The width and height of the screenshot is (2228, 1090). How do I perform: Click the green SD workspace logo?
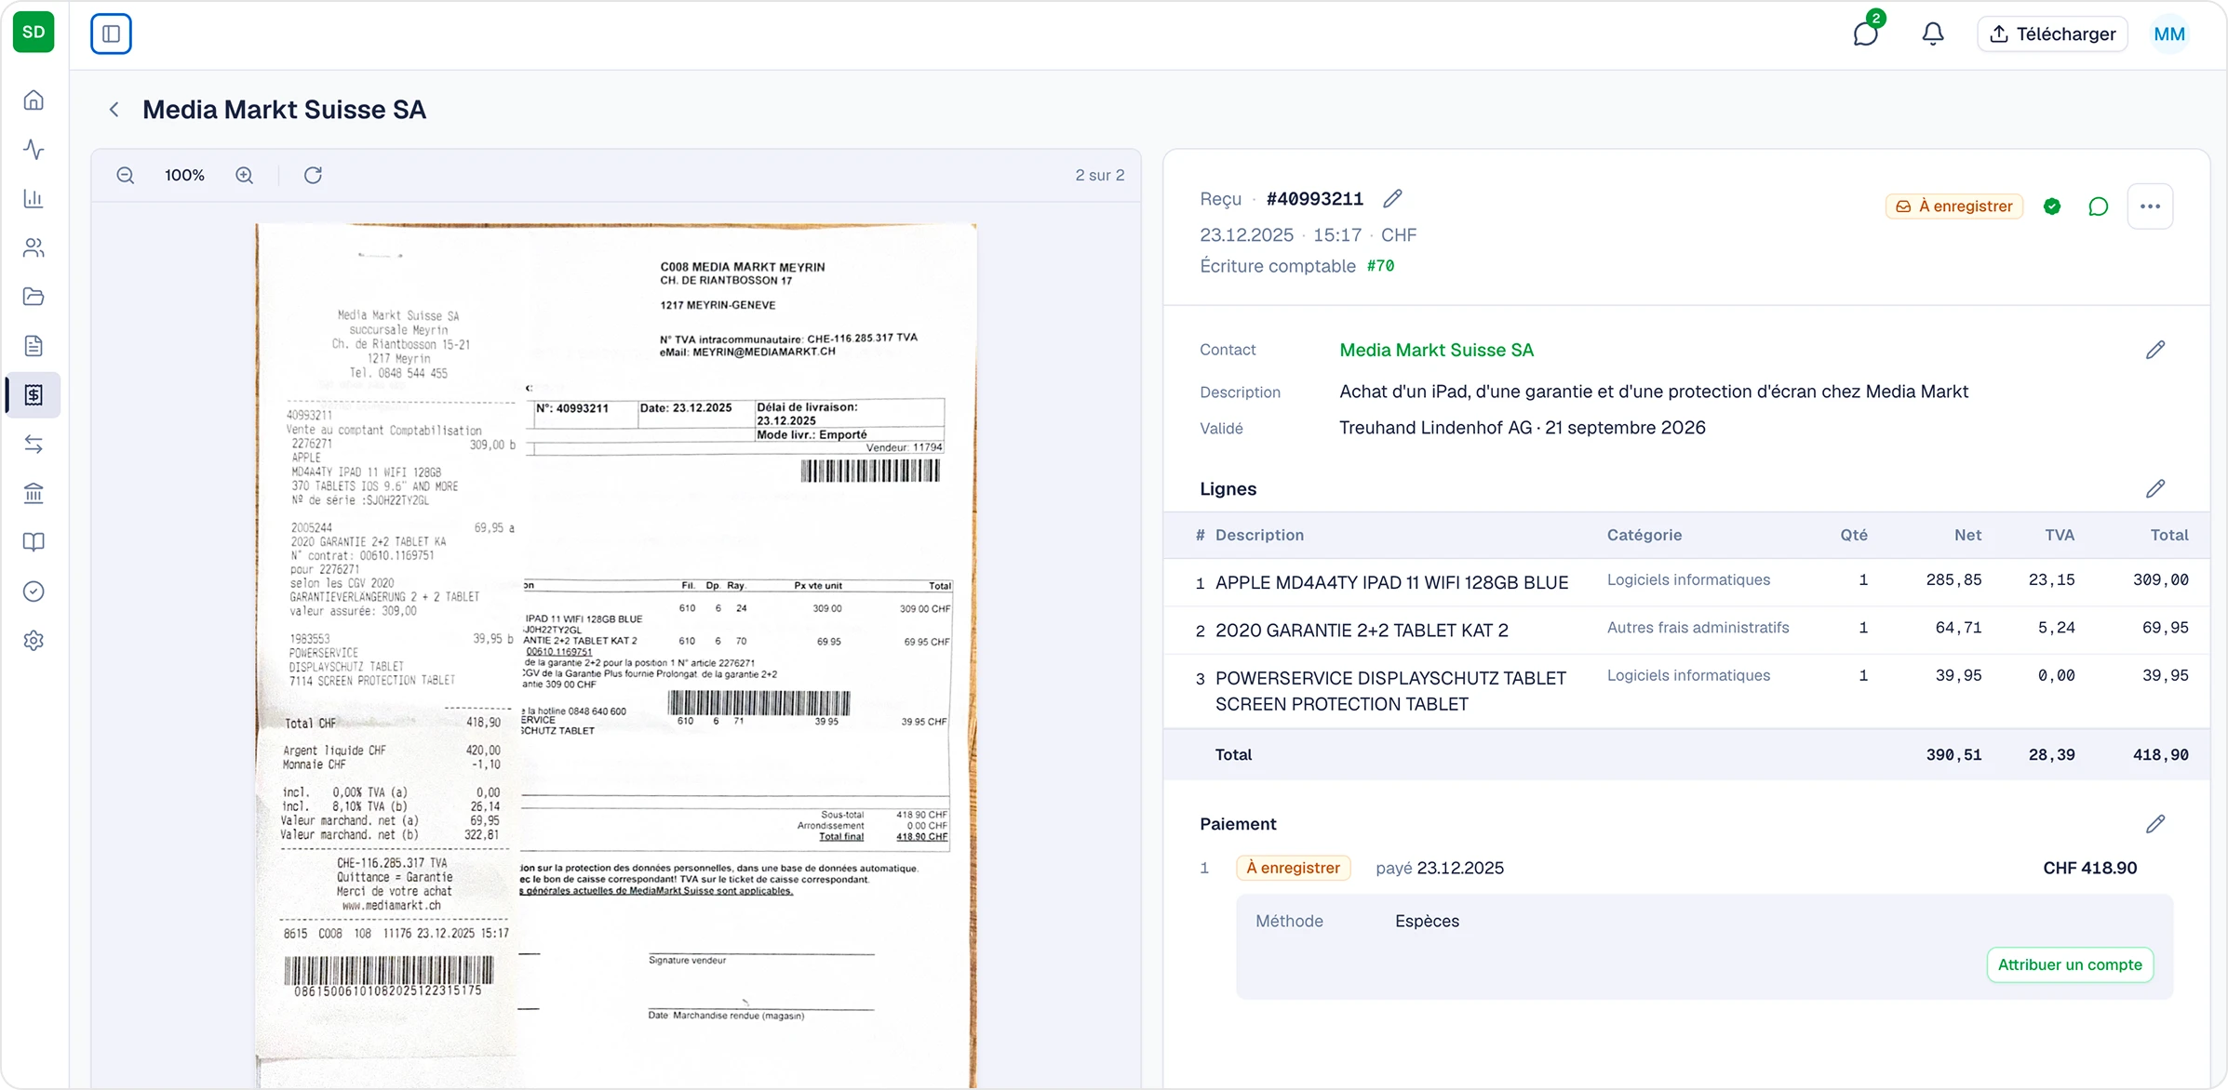(x=34, y=33)
